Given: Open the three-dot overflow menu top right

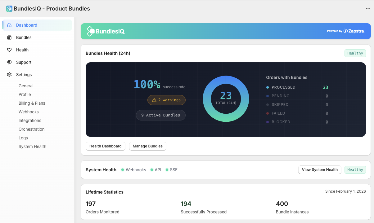Looking at the screenshot, I should point(368,9).
